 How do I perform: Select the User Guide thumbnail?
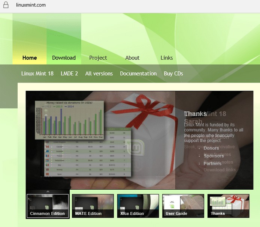point(183,206)
